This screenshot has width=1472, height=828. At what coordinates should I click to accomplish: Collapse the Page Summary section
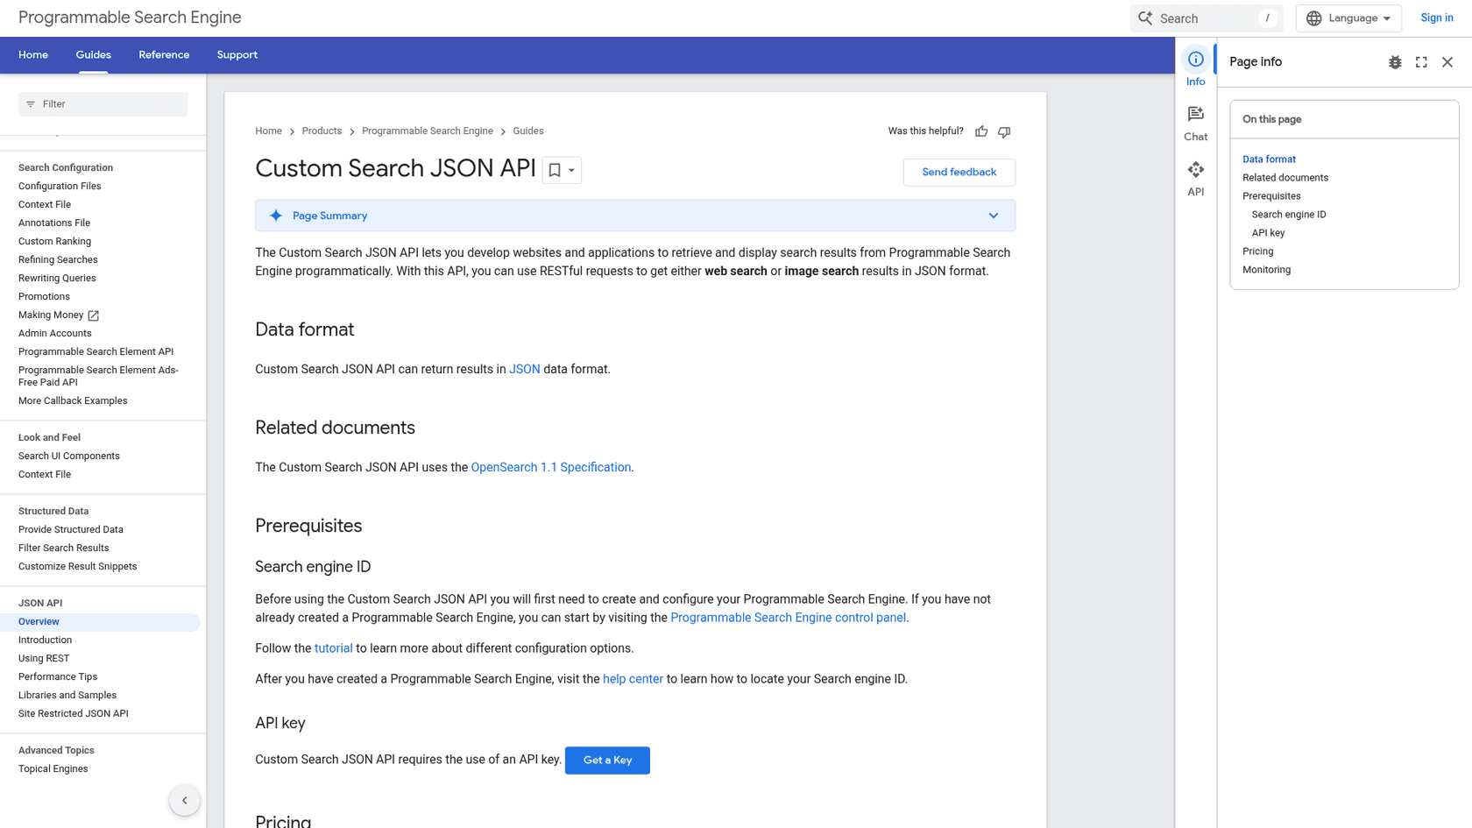click(994, 215)
